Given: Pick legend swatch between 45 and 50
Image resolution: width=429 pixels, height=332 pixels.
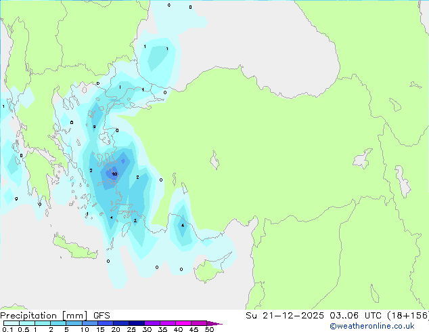Looking at the screenshot, I should [199, 323].
